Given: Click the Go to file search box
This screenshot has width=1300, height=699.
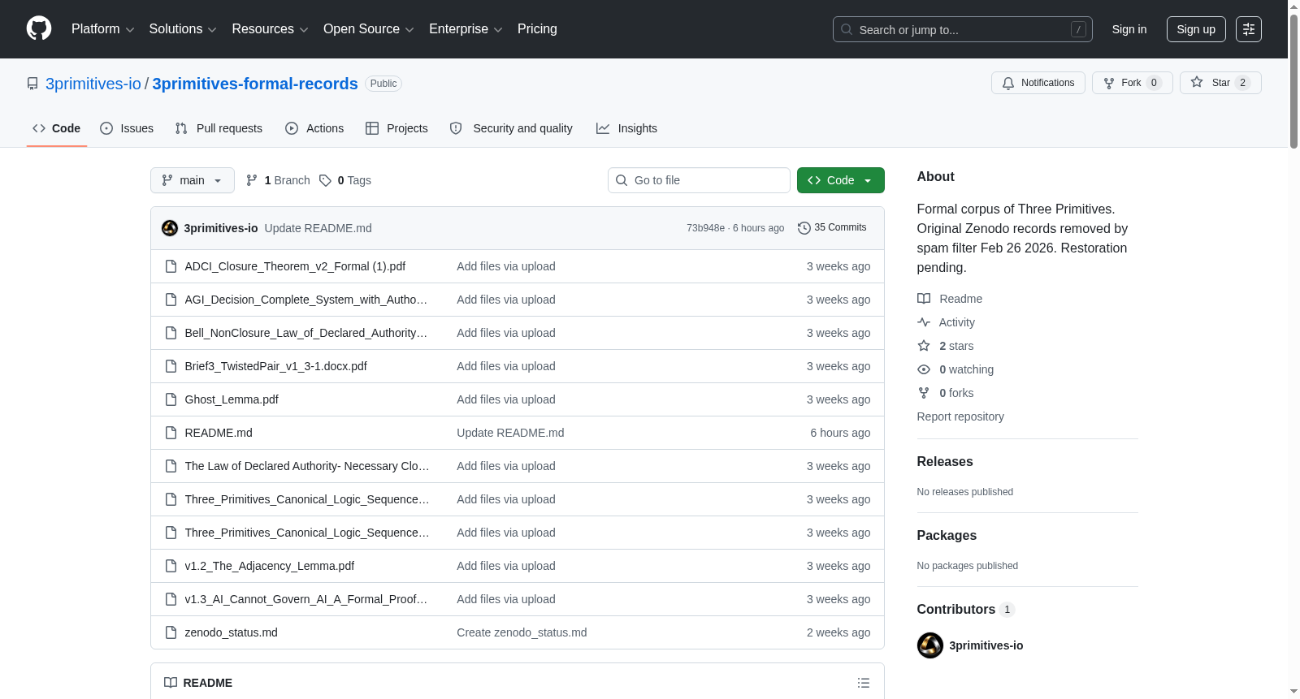Looking at the screenshot, I should click(x=699, y=180).
